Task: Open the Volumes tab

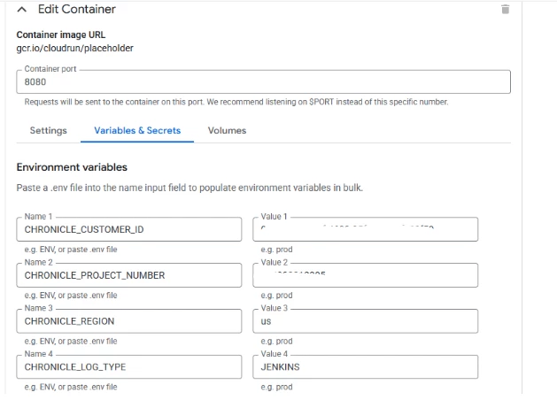Action: [x=227, y=131]
